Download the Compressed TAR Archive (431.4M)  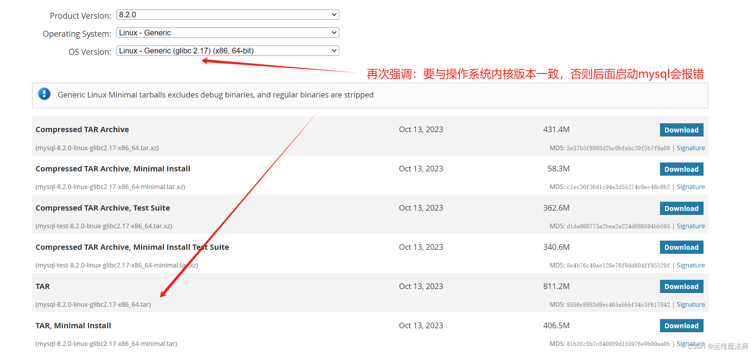tap(681, 130)
